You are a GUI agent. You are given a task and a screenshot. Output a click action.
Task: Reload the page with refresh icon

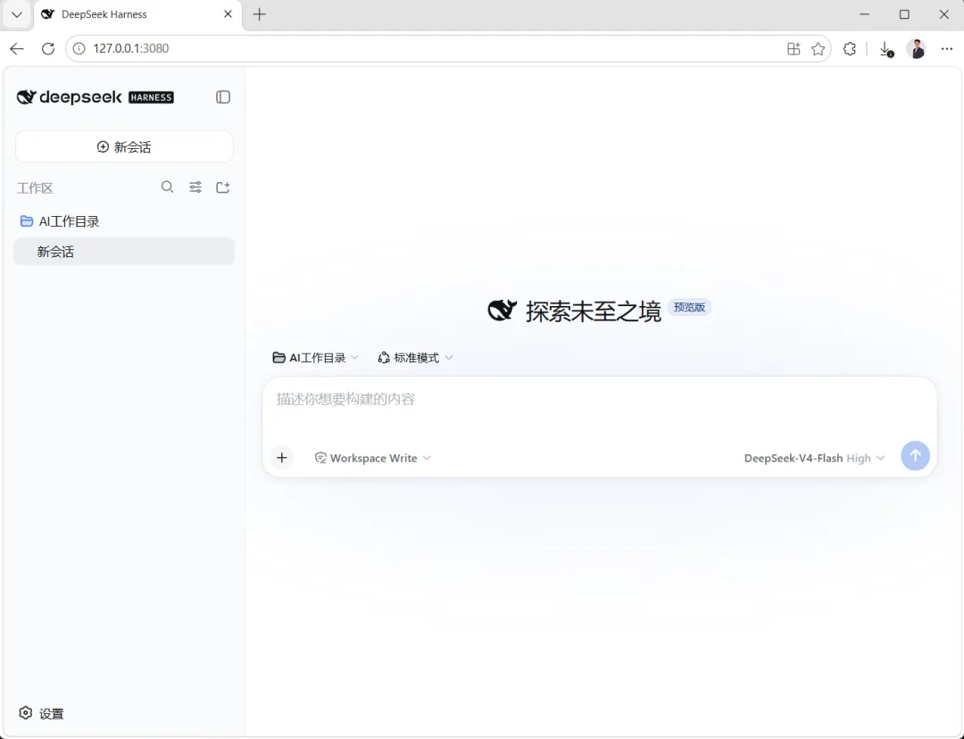point(48,48)
